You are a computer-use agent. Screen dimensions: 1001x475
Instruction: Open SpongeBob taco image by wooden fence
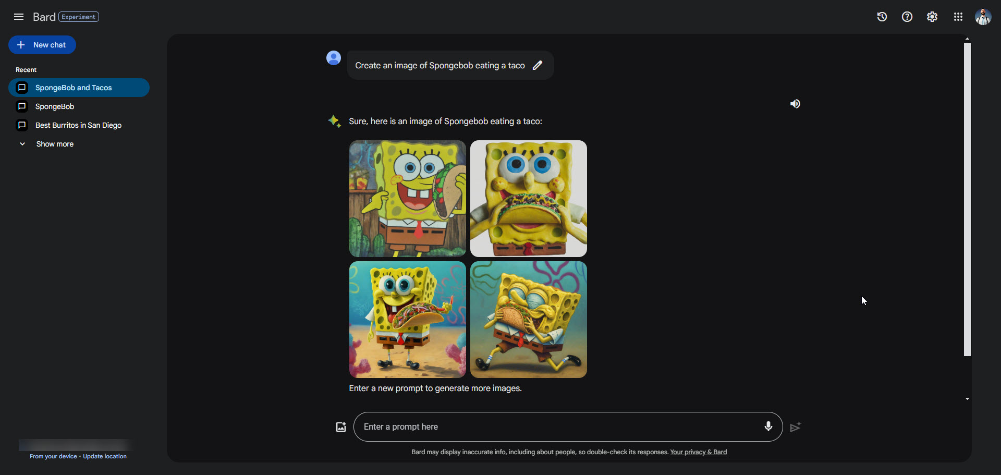click(408, 199)
